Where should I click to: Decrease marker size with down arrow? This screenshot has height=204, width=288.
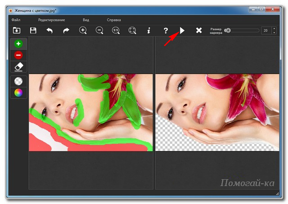[x=274, y=32]
